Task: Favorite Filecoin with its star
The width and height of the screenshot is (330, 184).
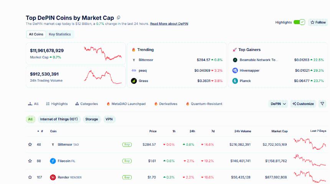Action: point(30,161)
